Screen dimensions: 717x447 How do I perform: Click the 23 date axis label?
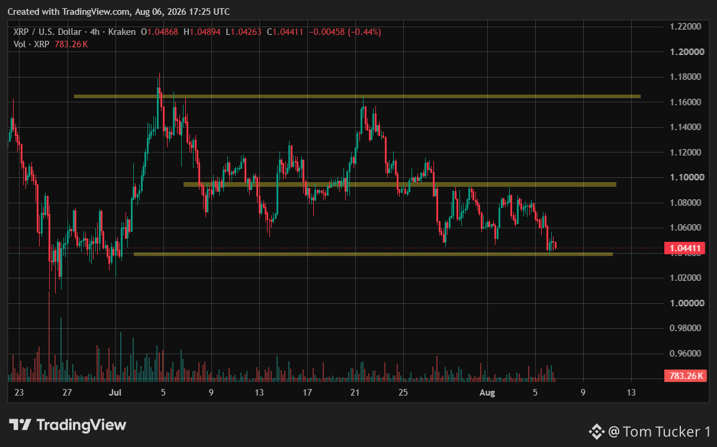click(x=19, y=393)
